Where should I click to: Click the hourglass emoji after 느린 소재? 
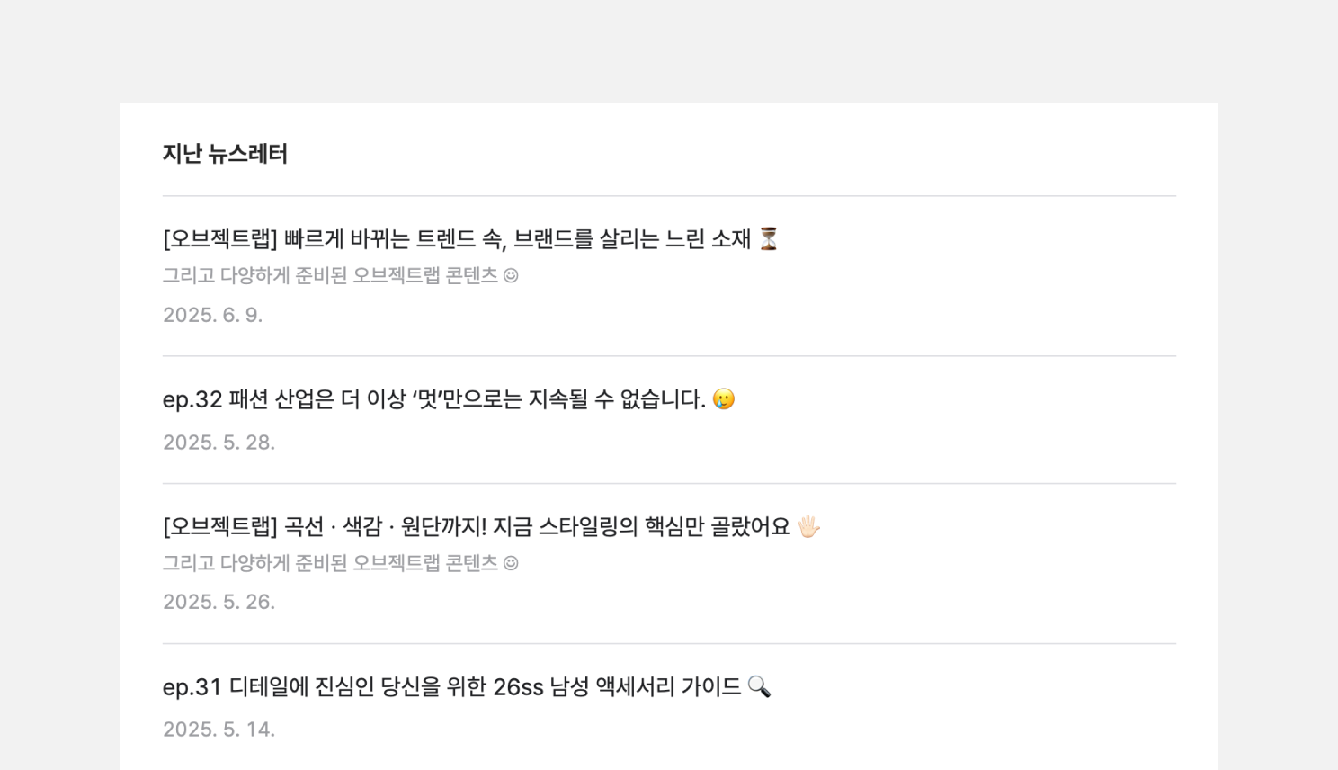[768, 239]
